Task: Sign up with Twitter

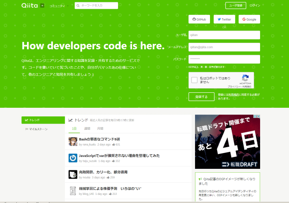Action: click(x=224, y=19)
